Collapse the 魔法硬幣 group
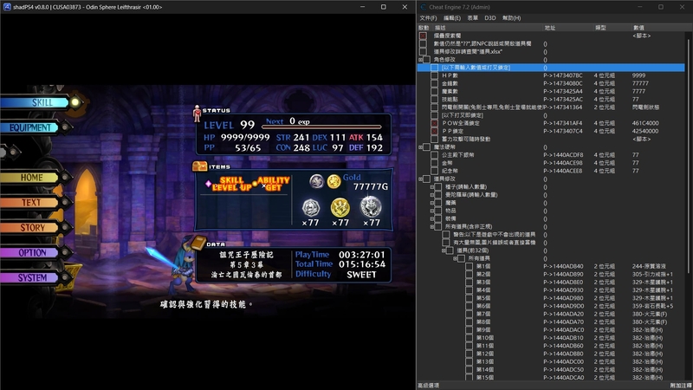The height and width of the screenshot is (390, 693). point(420,147)
